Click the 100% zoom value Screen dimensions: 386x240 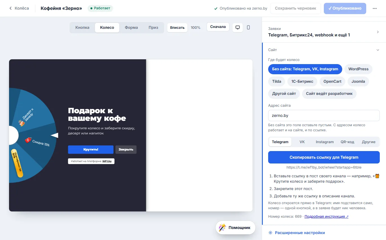click(x=196, y=28)
